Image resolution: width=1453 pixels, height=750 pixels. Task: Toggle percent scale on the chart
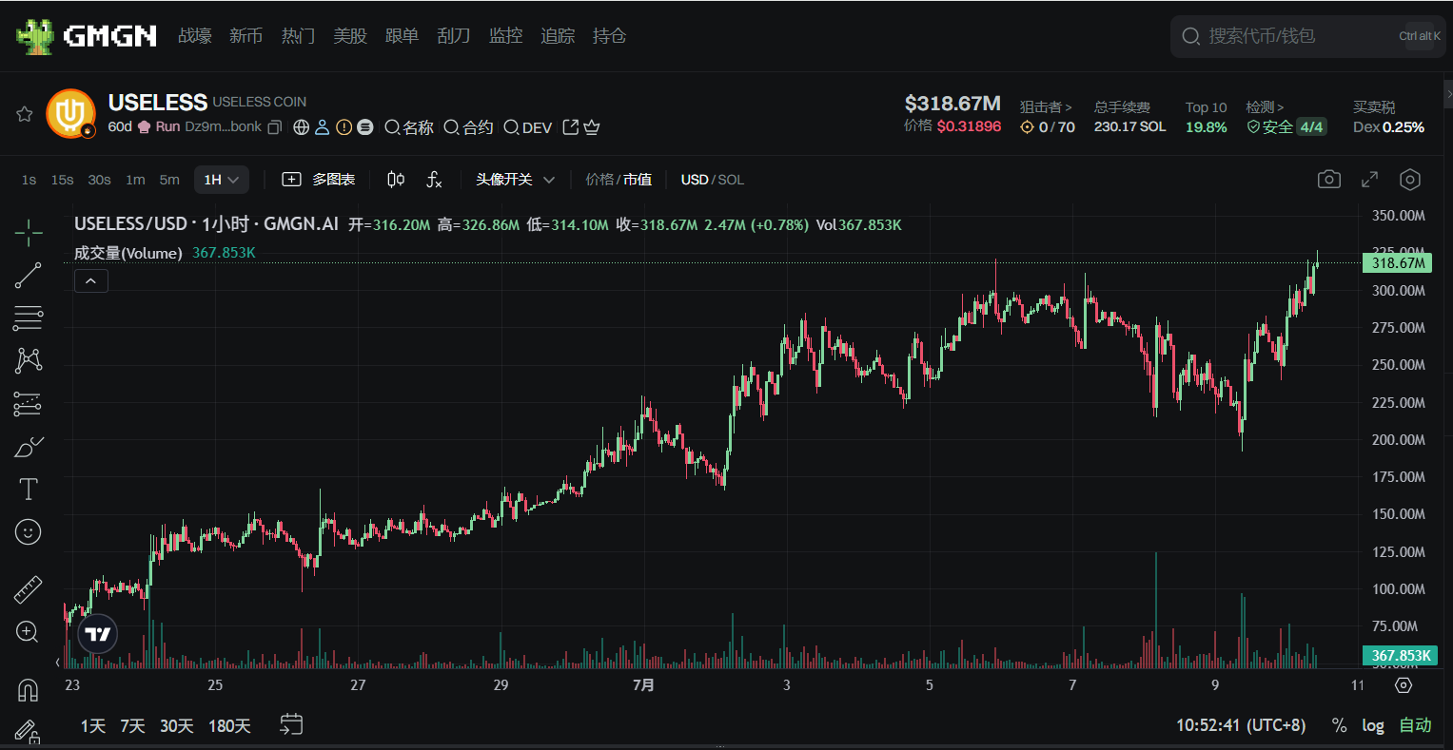1339,725
